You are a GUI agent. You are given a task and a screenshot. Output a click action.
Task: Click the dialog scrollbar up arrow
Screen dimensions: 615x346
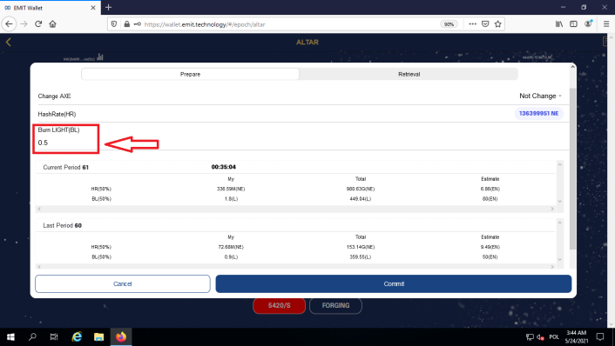(572, 67)
